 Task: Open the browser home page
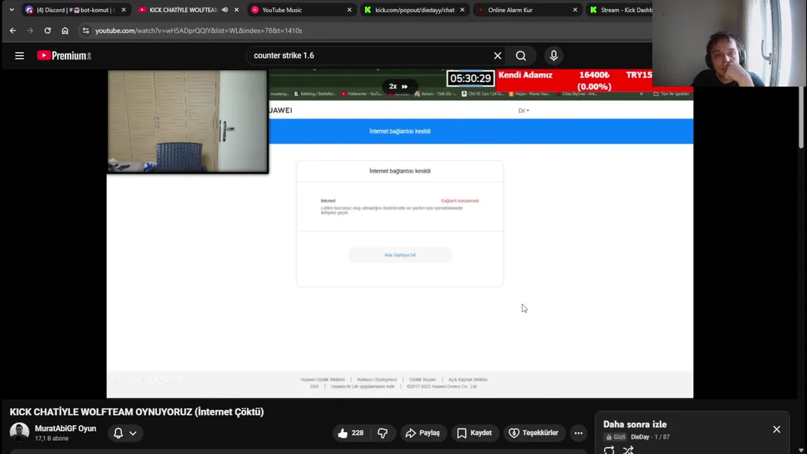click(65, 30)
